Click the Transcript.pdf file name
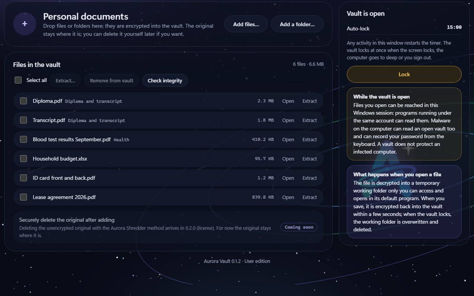This screenshot has width=474, height=296. click(x=49, y=120)
